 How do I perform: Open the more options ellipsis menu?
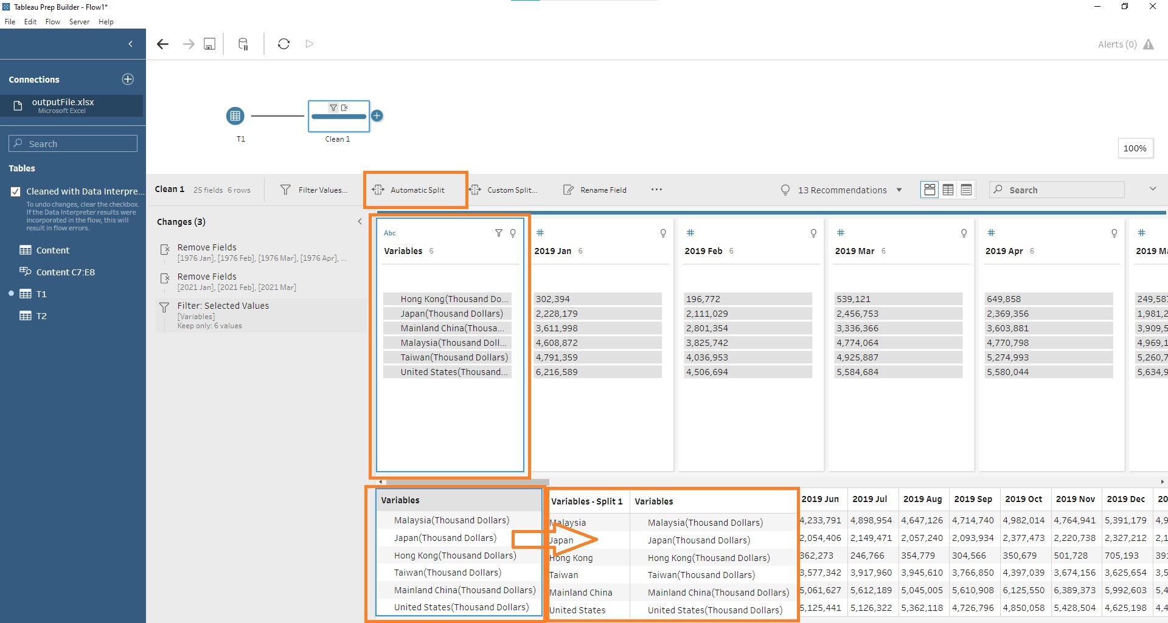[656, 190]
